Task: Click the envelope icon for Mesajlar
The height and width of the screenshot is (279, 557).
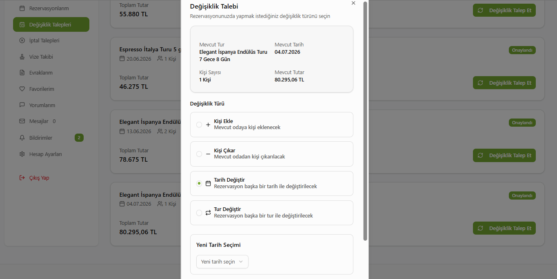Action: click(x=22, y=121)
